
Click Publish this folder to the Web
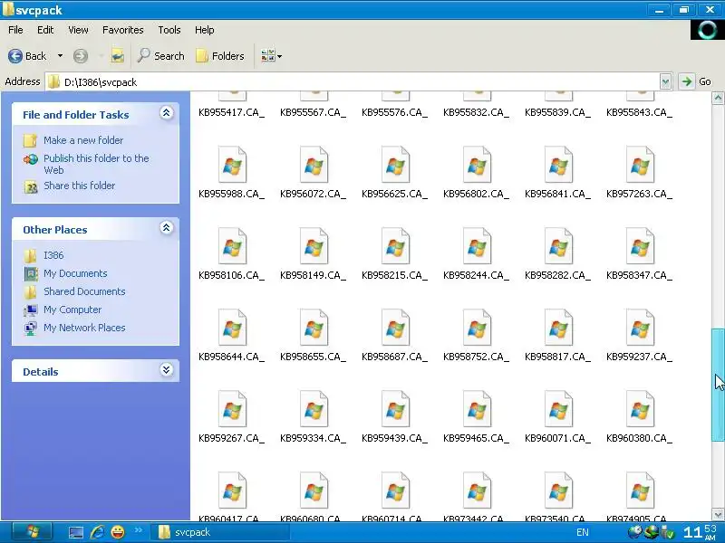96,164
